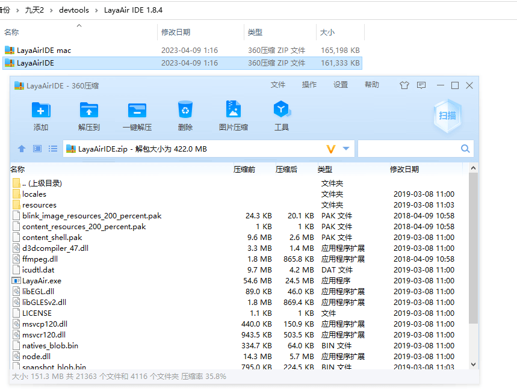Click the search magnifier icon
The width and height of the screenshot is (517, 391).
pyautogui.click(x=465, y=149)
